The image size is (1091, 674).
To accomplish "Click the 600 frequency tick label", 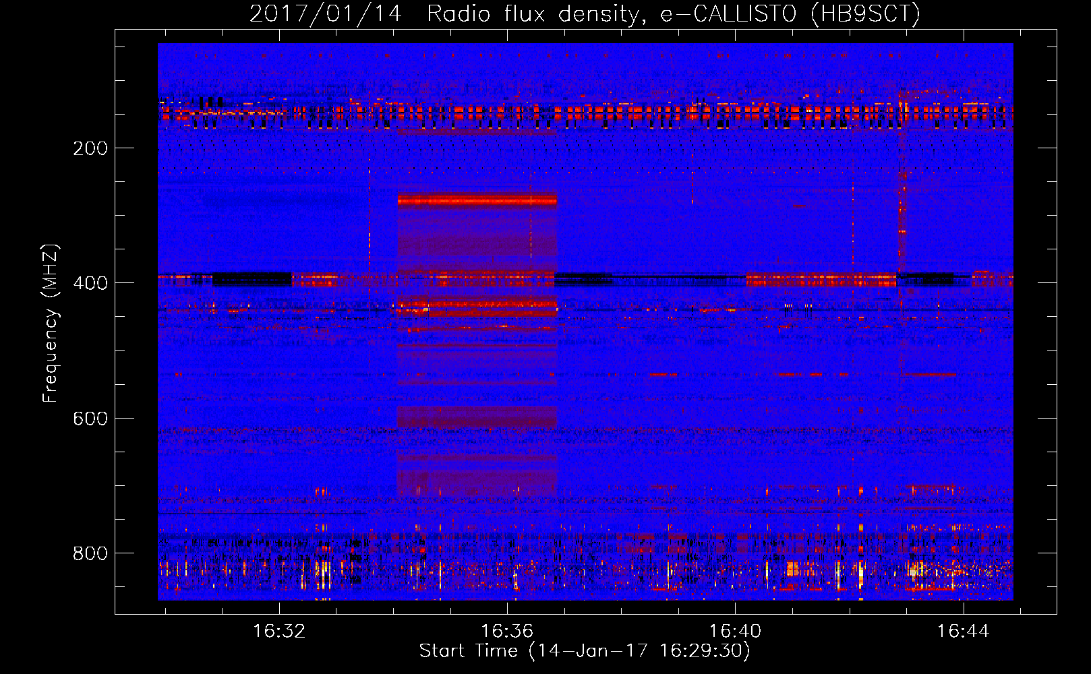I will [x=90, y=419].
